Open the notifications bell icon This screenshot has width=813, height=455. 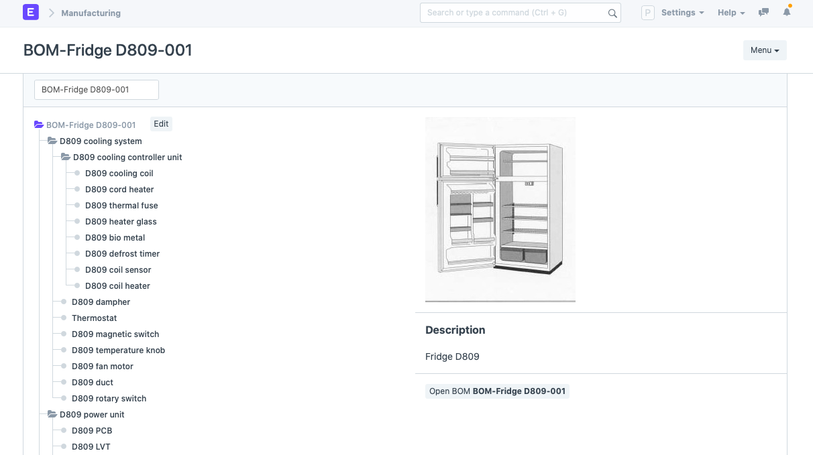pyautogui.click(x=787, y=13)
